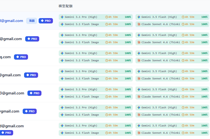Click Gemini 3.1 Flash Image icon, current account row

[62, 24]
